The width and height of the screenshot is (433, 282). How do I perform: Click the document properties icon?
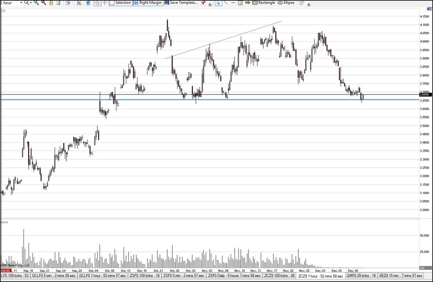point(58,3)
